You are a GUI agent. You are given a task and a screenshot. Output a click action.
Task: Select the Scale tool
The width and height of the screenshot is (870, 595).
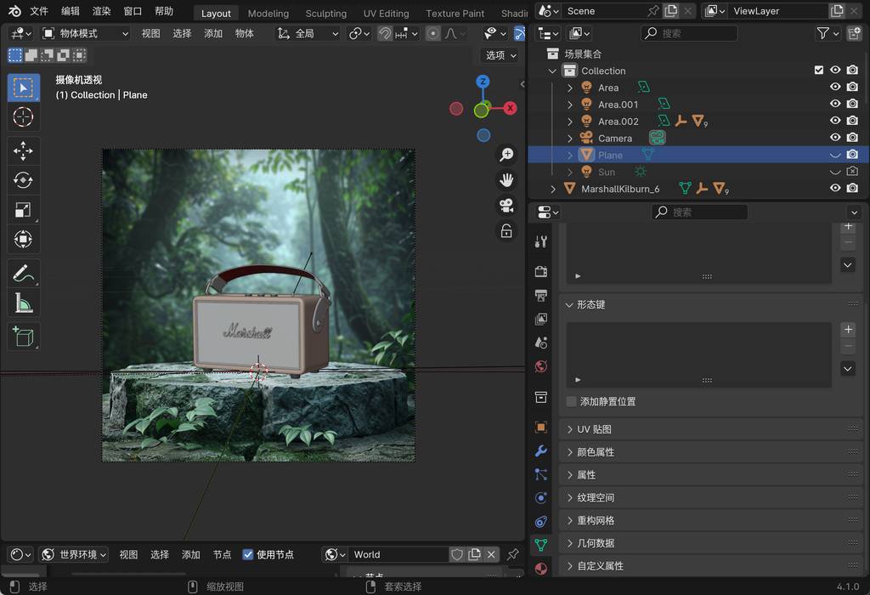click(23, 210)
